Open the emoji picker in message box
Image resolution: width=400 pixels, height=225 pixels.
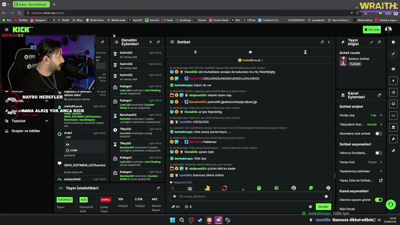pyautogui.click(x=326, y=197)
